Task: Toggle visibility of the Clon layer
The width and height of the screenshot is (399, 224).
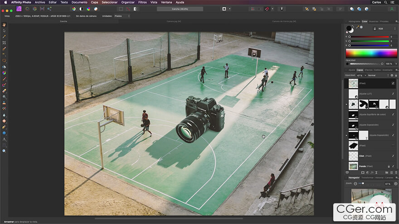Action: (x=393, y=156)
